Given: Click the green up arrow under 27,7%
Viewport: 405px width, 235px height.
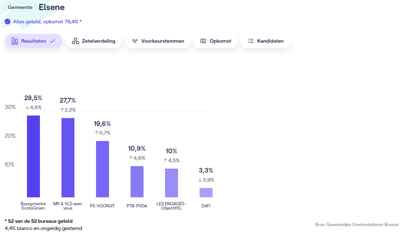Looking at the screenshot, I should pos(62,110).
